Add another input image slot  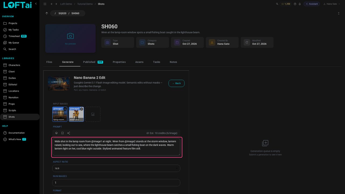pyautogui.click(x=93, y=114)
